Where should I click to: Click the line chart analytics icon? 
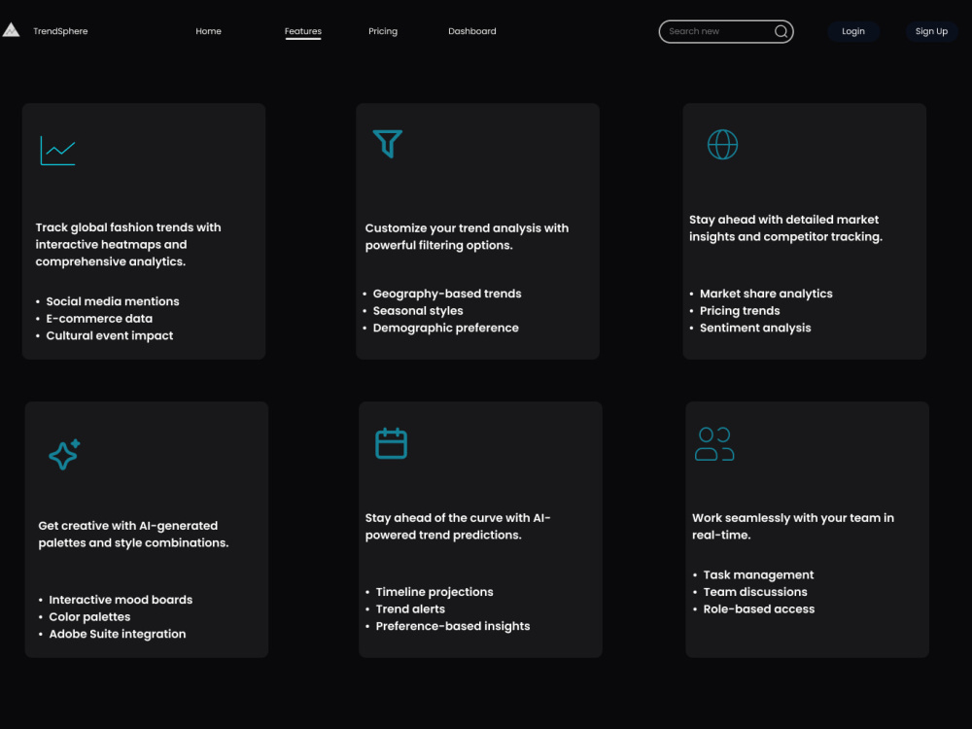(57, 151)
